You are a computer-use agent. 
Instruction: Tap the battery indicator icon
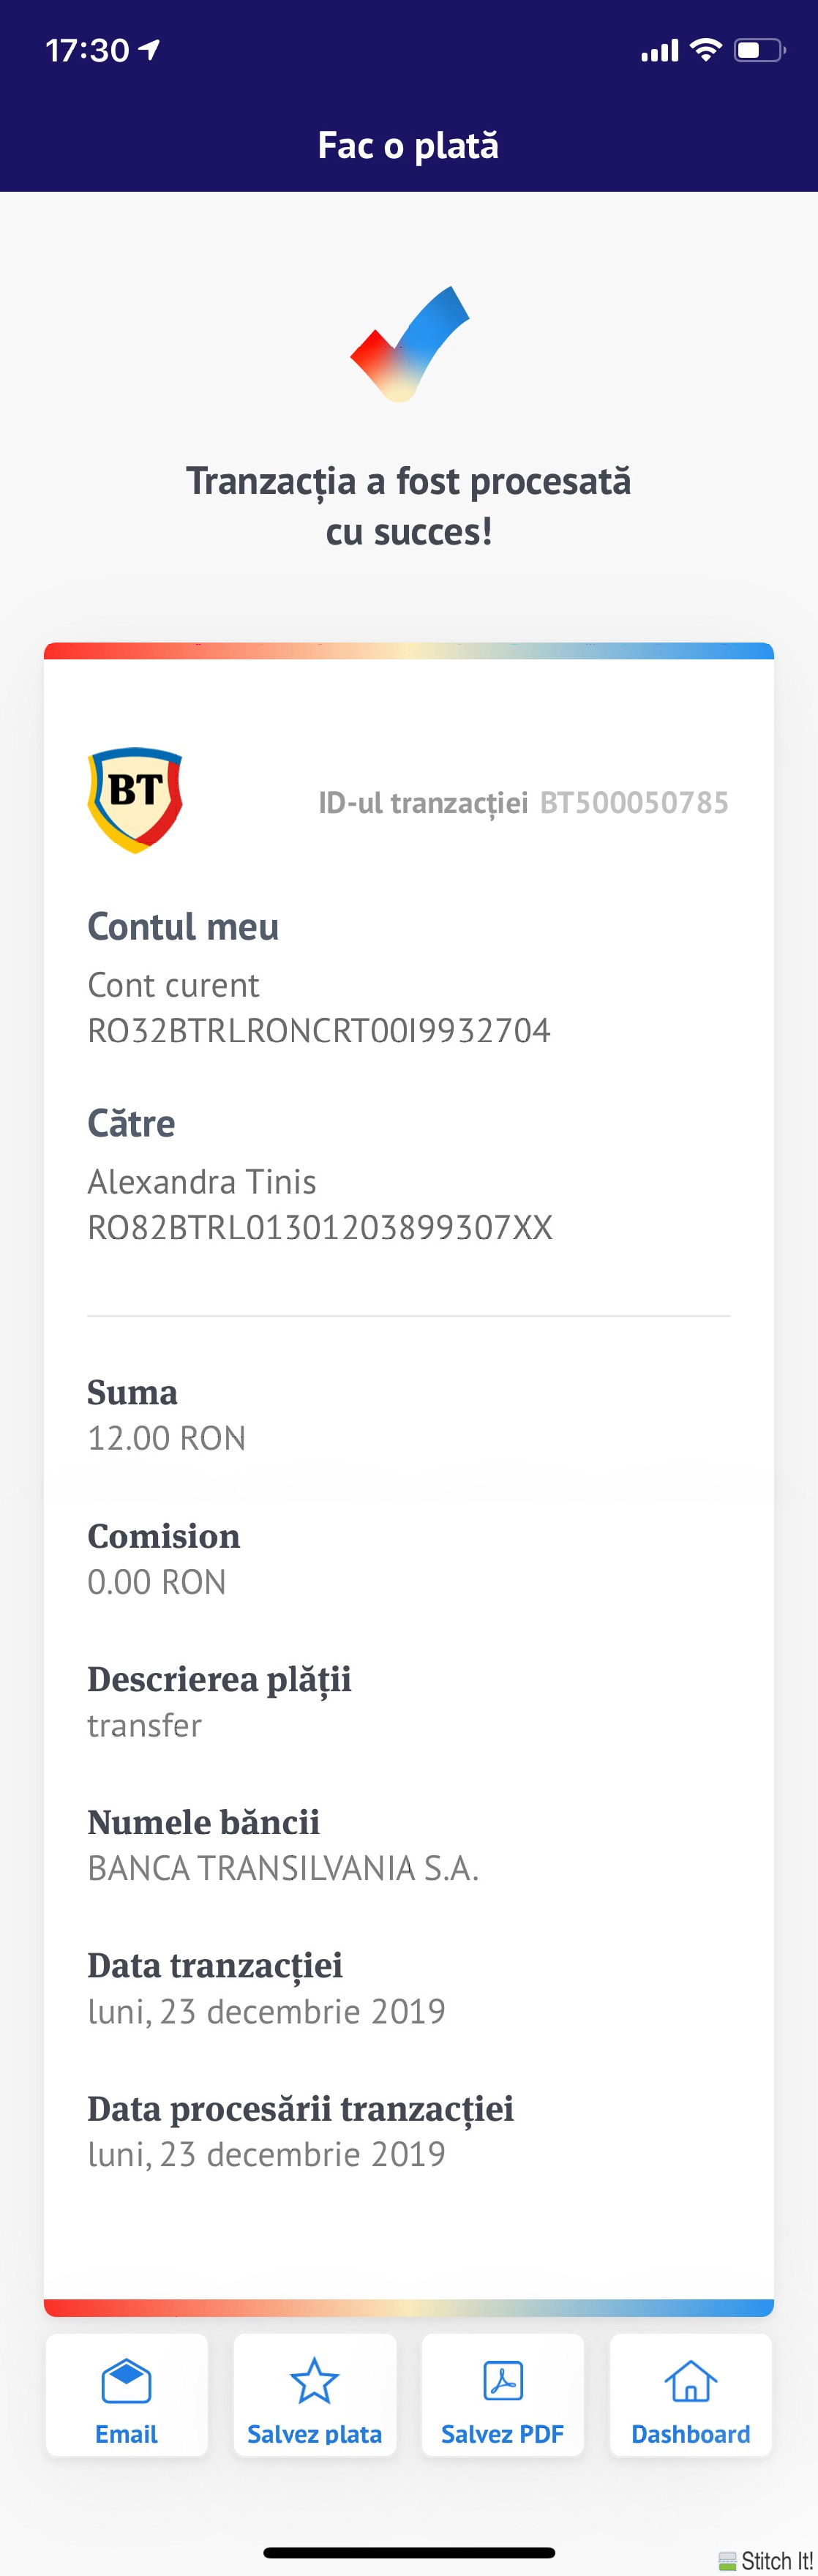[760, 50]
